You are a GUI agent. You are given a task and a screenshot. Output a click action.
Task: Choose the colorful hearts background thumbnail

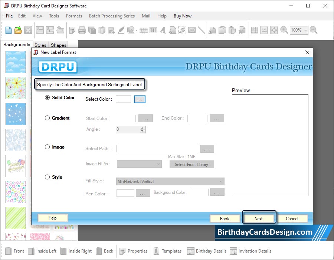(16, 192)
